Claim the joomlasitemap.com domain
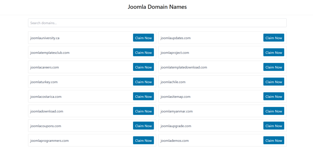Image resolution: width=313 pixels, height=148 pixels. tap(274, 97)
